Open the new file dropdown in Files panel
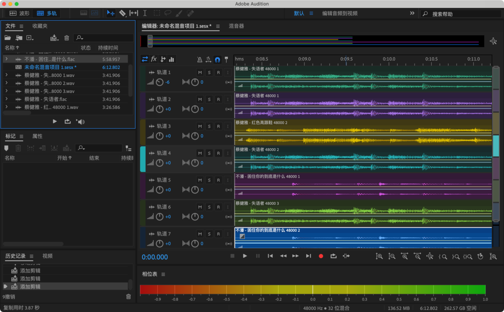The height and width of the screenshot is (312, 504). [30, 38]
